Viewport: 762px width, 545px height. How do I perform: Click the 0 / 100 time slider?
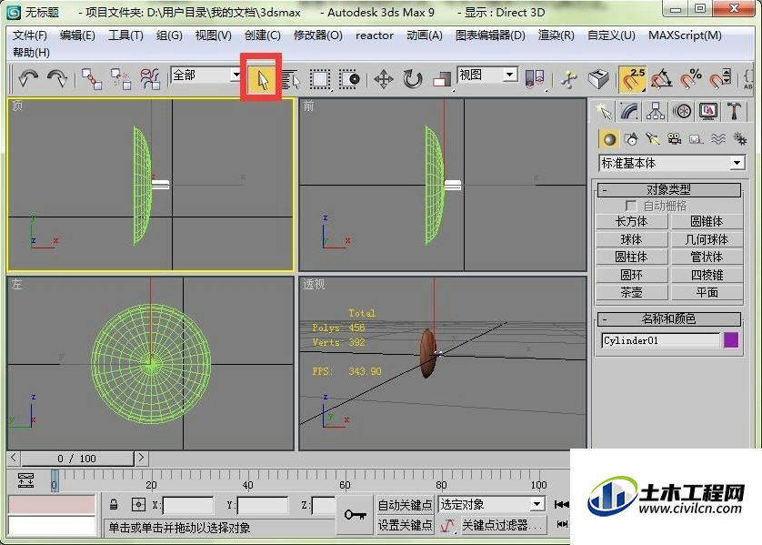pos(76,459)
